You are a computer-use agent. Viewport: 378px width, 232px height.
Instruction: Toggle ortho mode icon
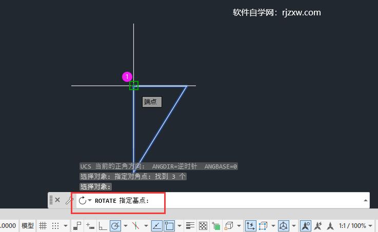click(103, 226)
